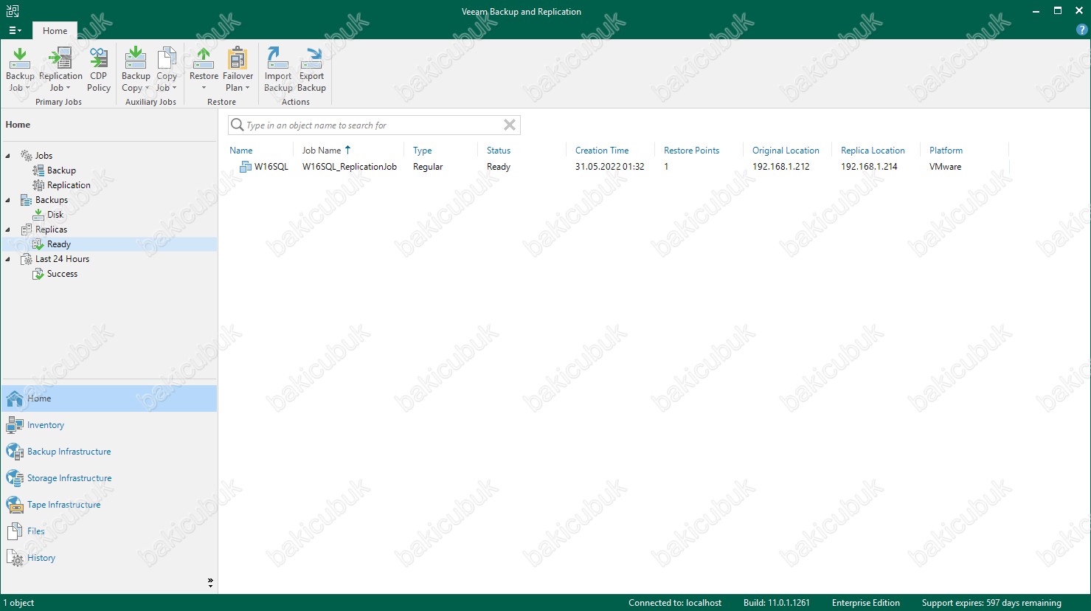Collapse the Backups tree node
Image resolution: width=1091 pixels, height=611 pixels.
8,200
